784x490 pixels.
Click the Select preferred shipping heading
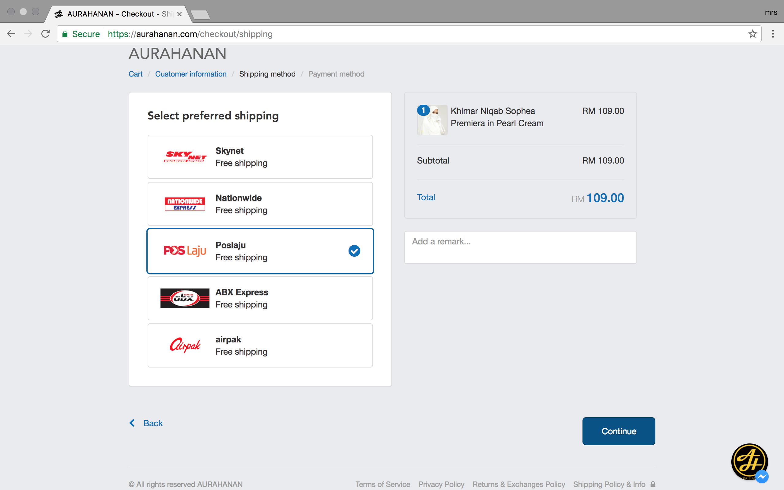213,116
